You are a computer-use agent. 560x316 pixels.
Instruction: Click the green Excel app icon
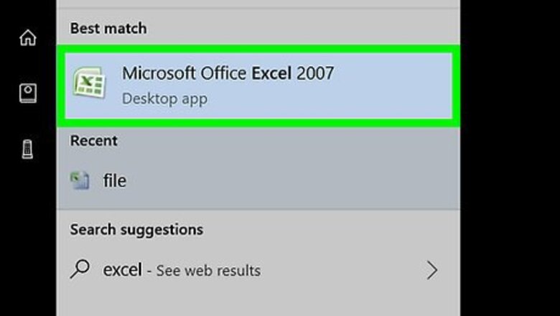(90, 84)
